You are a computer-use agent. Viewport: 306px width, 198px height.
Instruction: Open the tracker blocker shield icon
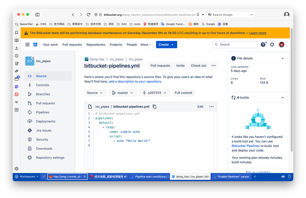click(x=96, y=15)
